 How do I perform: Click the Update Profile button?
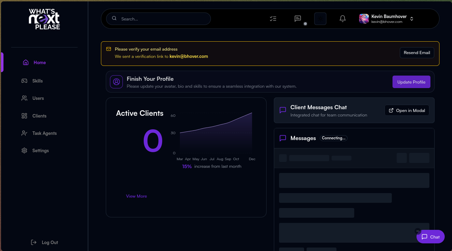(x=411, y=82)
